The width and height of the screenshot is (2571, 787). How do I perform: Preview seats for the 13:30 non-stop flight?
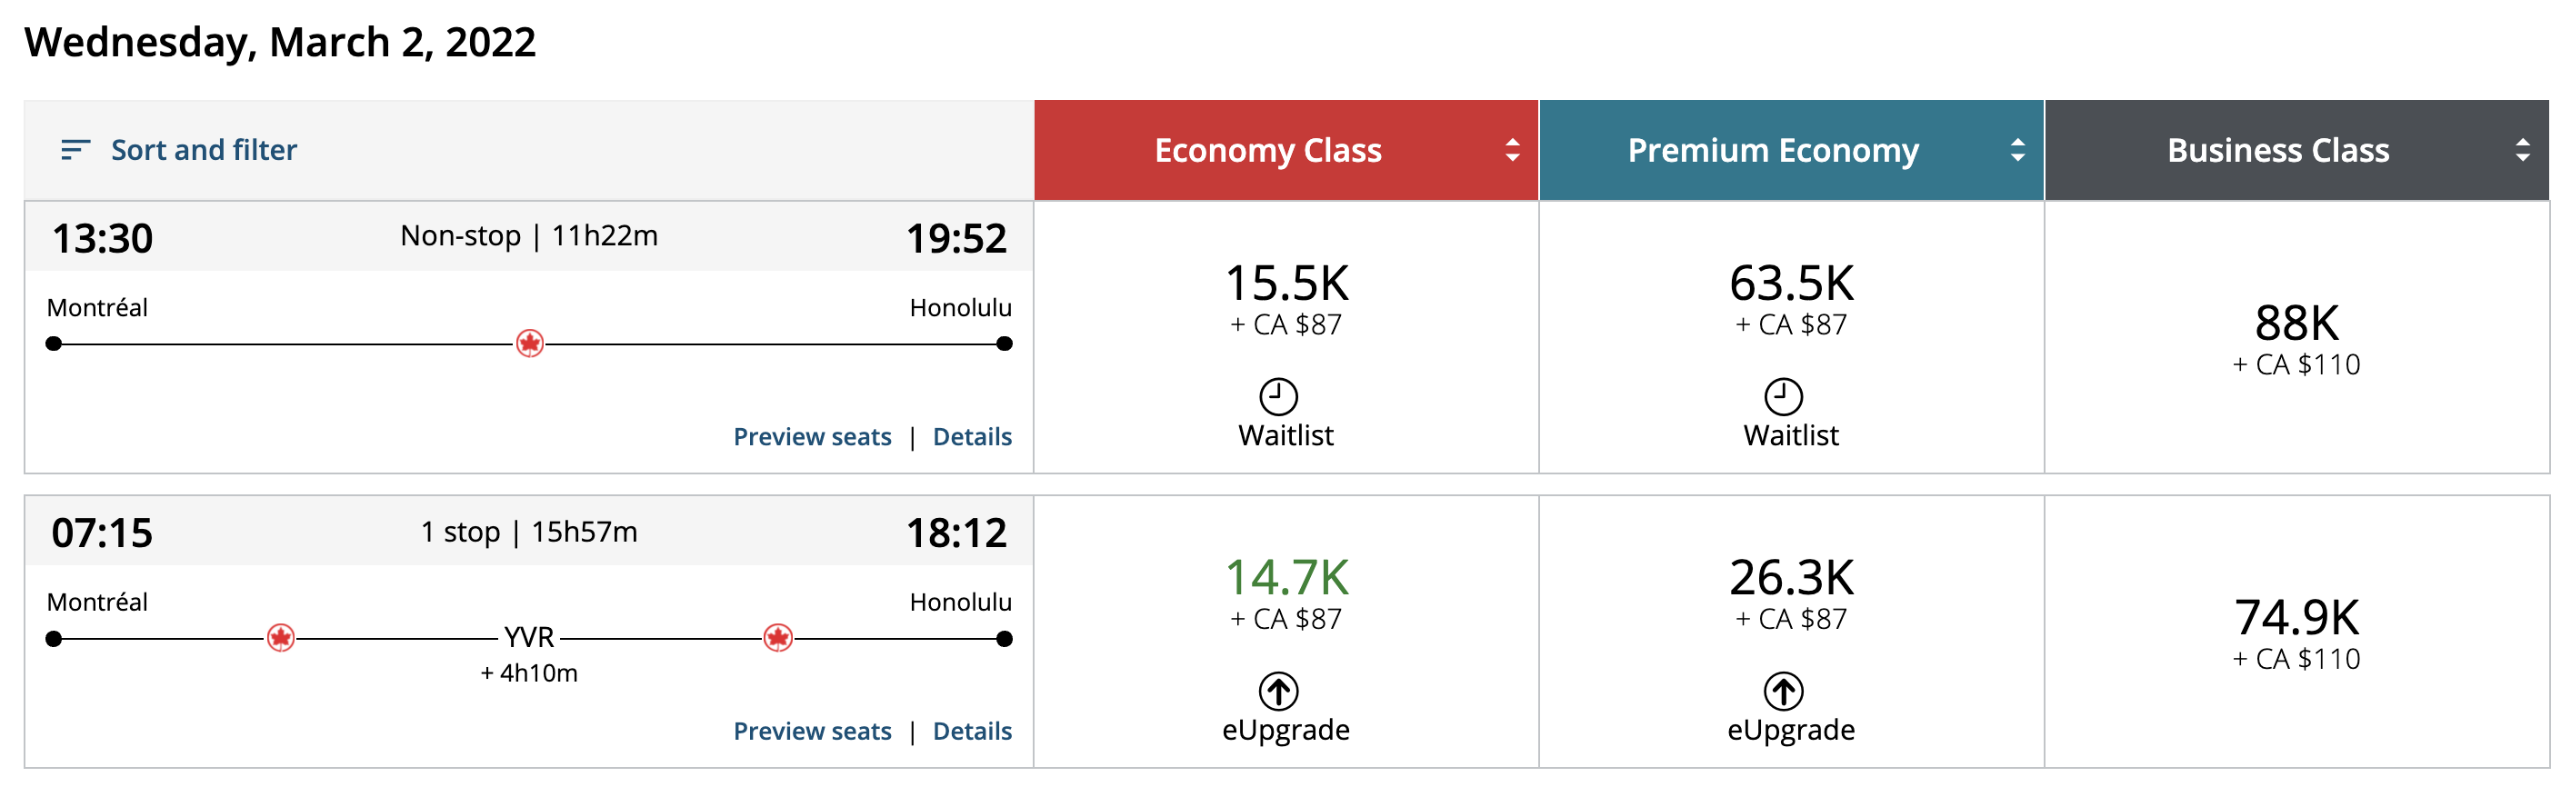point(812,437)
